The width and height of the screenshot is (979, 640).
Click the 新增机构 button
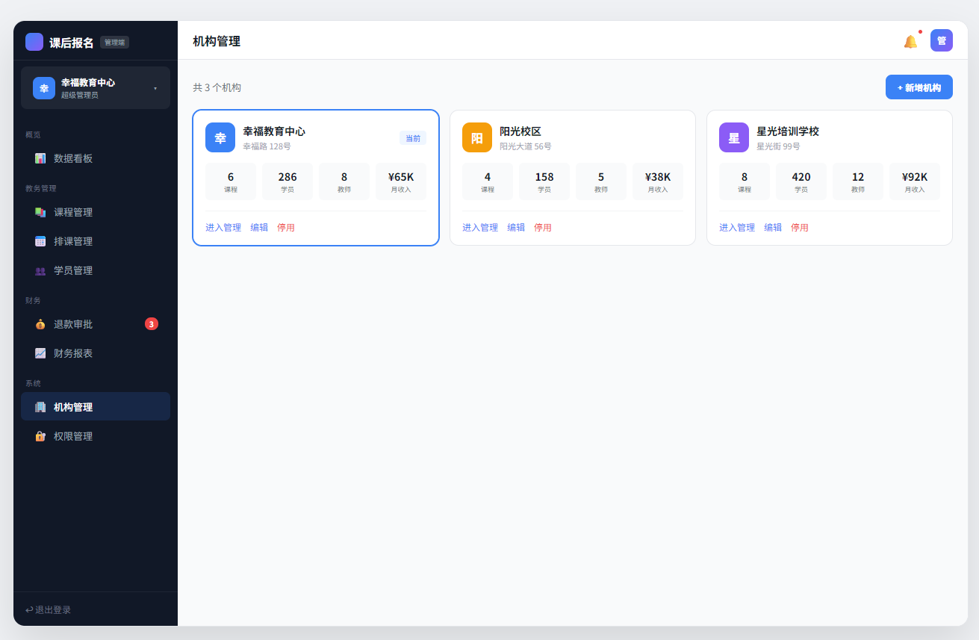[919, 87]
